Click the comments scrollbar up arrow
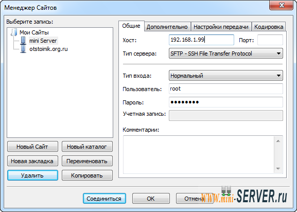 click(x=278, y=141)
